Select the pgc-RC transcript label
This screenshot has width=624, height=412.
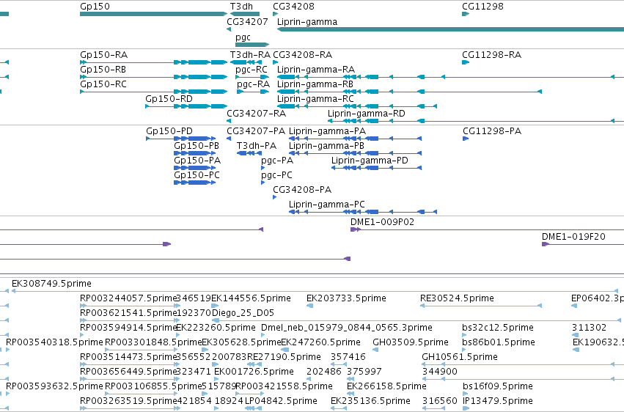pos(252,70)
